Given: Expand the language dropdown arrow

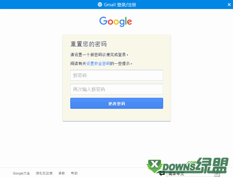Looking at the screenshot, I should tap(217, 174).
